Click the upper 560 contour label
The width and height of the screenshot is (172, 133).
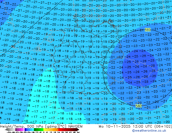click(x=148, y=30)
